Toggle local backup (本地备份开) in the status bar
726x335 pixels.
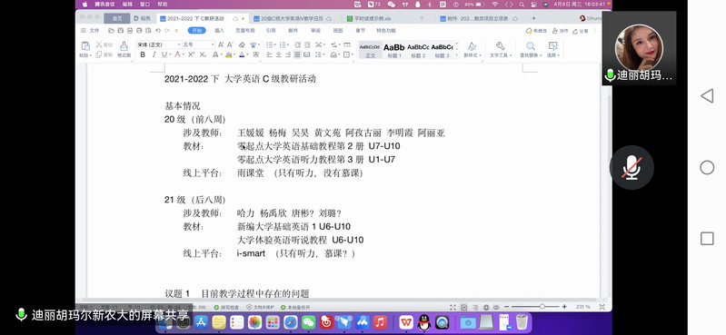pos(295,307)
